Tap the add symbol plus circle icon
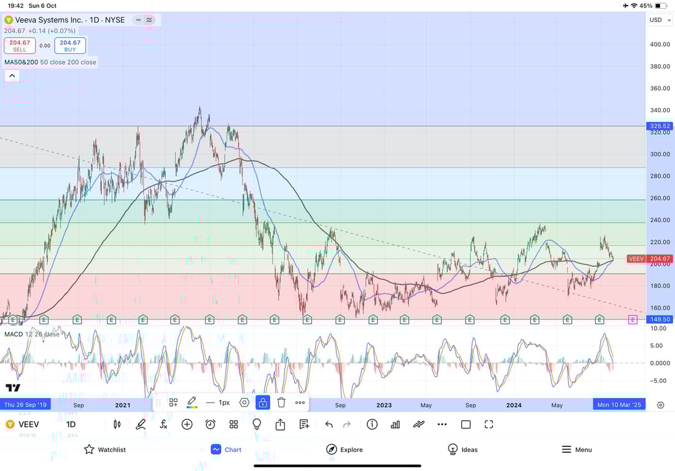This screenshot has width=675, height=471. (x=187, y=424)
